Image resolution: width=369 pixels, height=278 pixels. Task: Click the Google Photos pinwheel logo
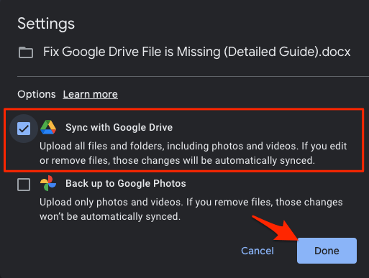pyautogui.click(x=48, y=183)
